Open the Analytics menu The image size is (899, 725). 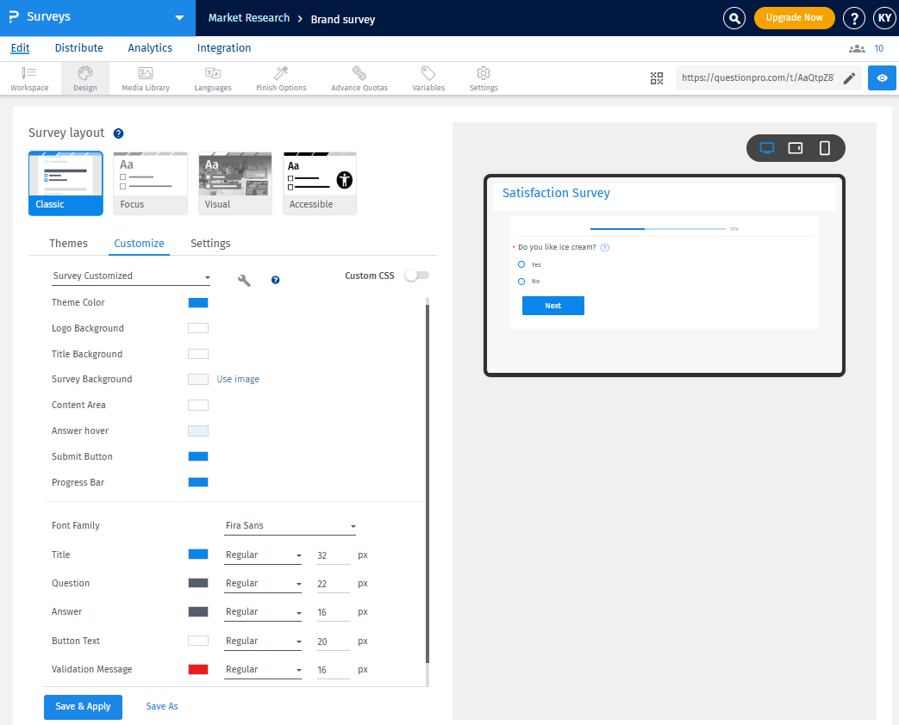(149, 48)
